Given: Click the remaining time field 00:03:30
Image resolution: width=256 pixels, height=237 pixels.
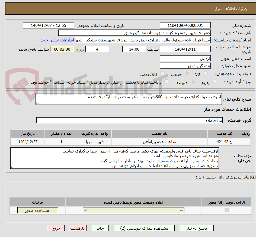Looking at the screenshot, I should tap(62, 49).
